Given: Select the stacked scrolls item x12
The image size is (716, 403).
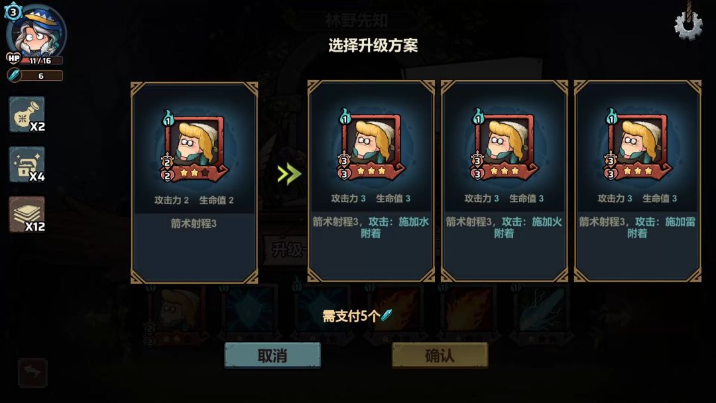Looking at the screenshot, I should (27, 214).
